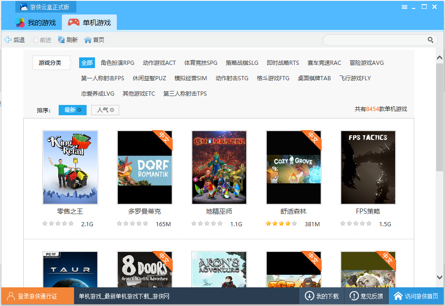445x306 pixels.
Task: Filter by 桌面棋牌TAB
Action: click(x=314, y=78)
